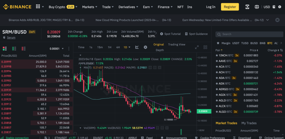The width and height of the screenshot is (285, 139).
Task: Select the Margin market tab
Action: [226, 43]
